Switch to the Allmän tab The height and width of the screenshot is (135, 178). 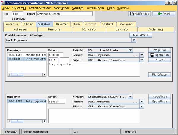point(28,24)
